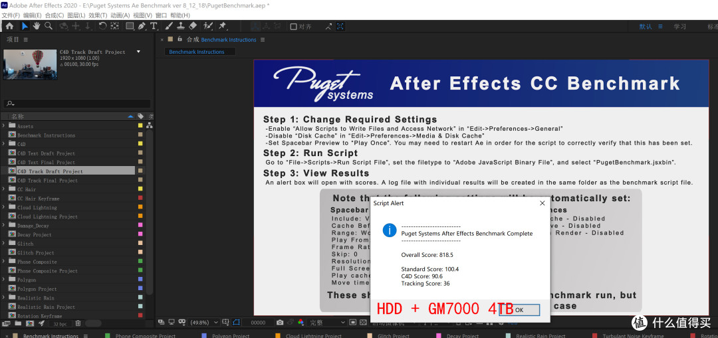
Task: Toggle the 3D glasses draft icon
Action: (182, 323)
